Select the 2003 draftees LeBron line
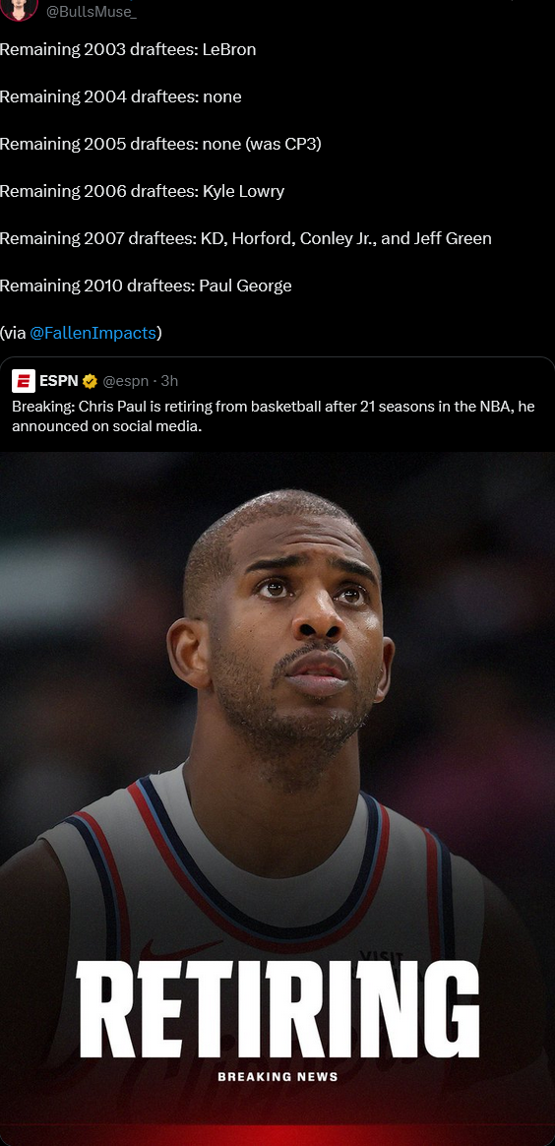Screen dimensions: 555x1146 pyautogui.click(x=128, y=49)
